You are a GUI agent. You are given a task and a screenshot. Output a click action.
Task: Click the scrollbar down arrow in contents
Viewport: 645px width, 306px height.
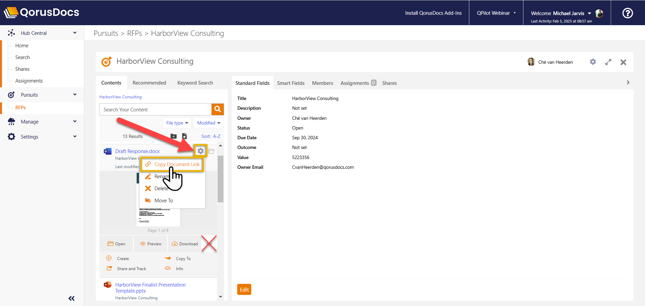(x=220, y=297)
